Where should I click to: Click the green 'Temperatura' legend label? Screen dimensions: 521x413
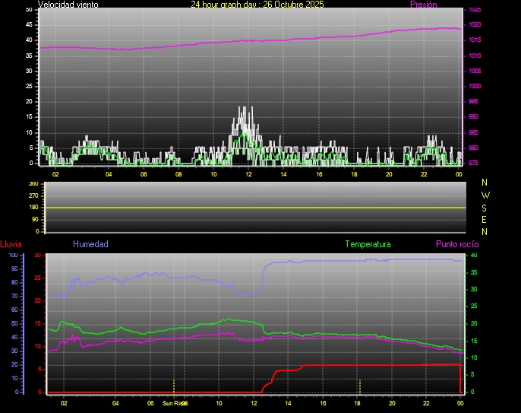pyautogui.click(x=368, y=244)
